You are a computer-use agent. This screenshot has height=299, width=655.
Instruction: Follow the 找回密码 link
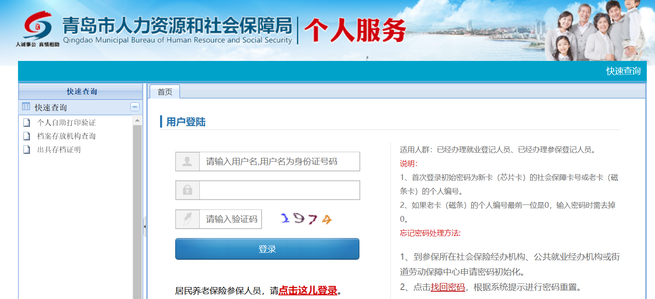448,287
